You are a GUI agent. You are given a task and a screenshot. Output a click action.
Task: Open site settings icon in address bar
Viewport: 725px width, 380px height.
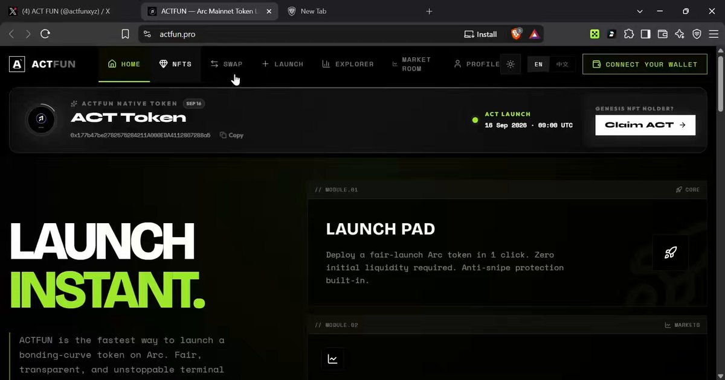point(147,34)
